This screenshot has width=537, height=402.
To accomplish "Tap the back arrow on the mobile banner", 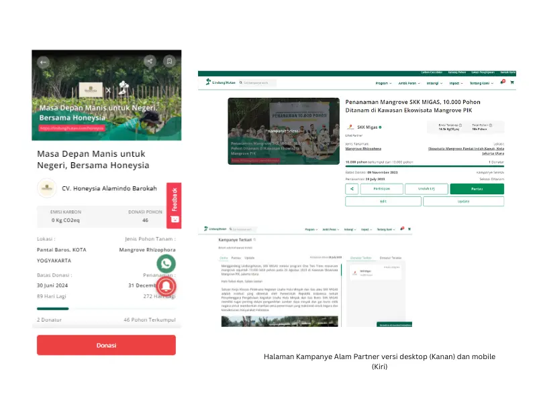I will pyautogui.click(x=43, y=62).
